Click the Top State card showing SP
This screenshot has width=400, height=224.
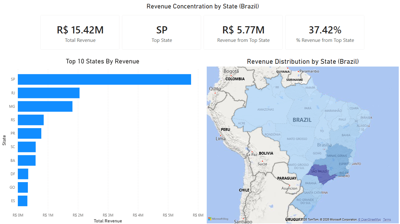[162, 32]
